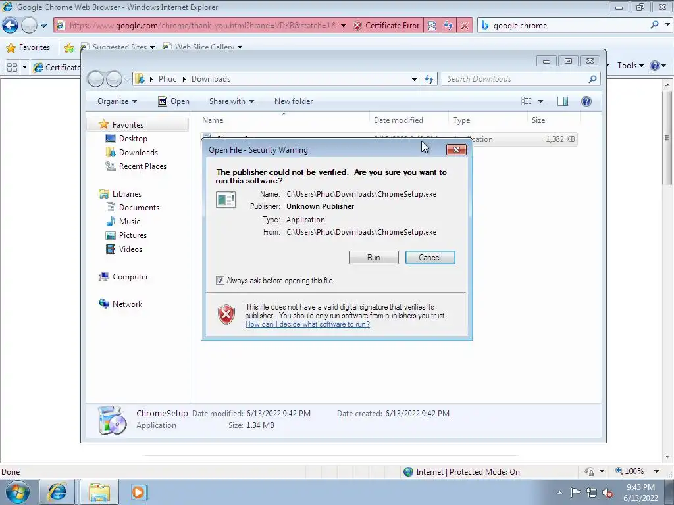Screen dimensions: 674x505
Task: Toggle the preview pane icon
Action: click(563, 101)
